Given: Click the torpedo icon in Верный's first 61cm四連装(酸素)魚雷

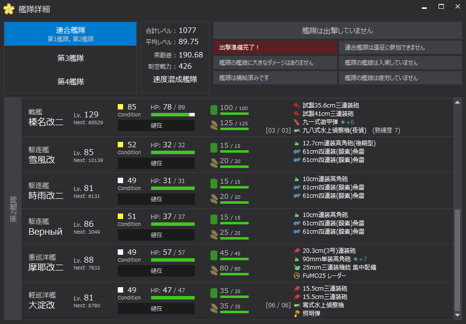Looking at the screenshot, I should [x=296, y=223].
